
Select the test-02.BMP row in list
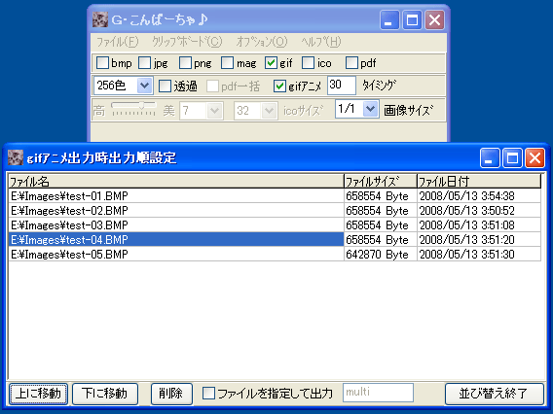(275, 211)
